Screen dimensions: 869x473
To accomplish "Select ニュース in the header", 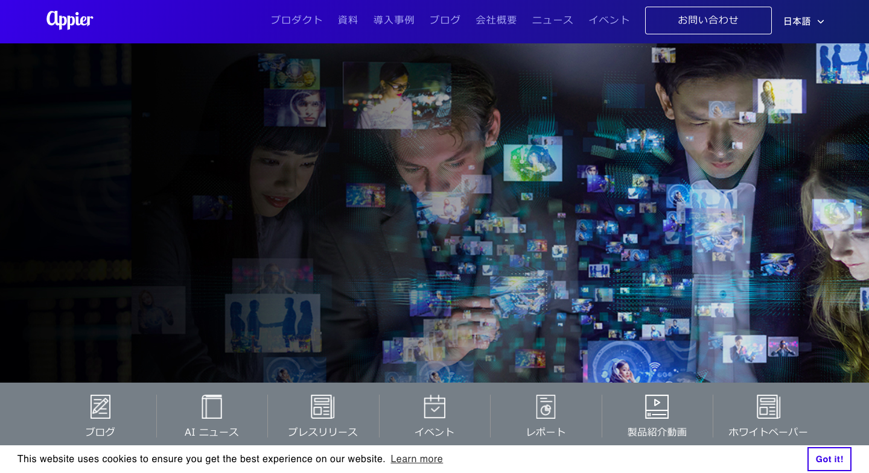I will click(552, 20).
